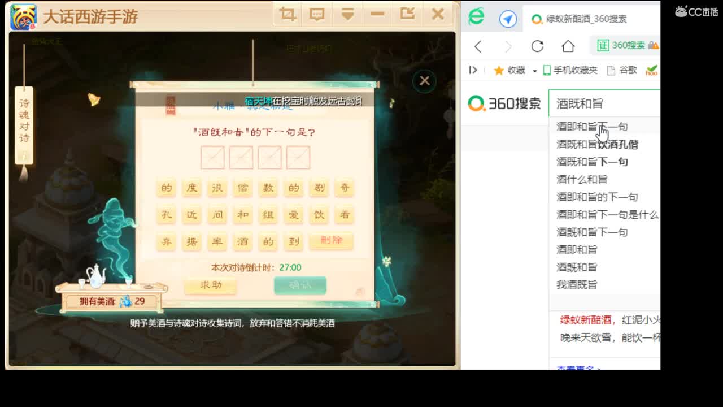Click the 求助 help button
The width and height of the screenshot is (723, 407).
pos(211,285)
